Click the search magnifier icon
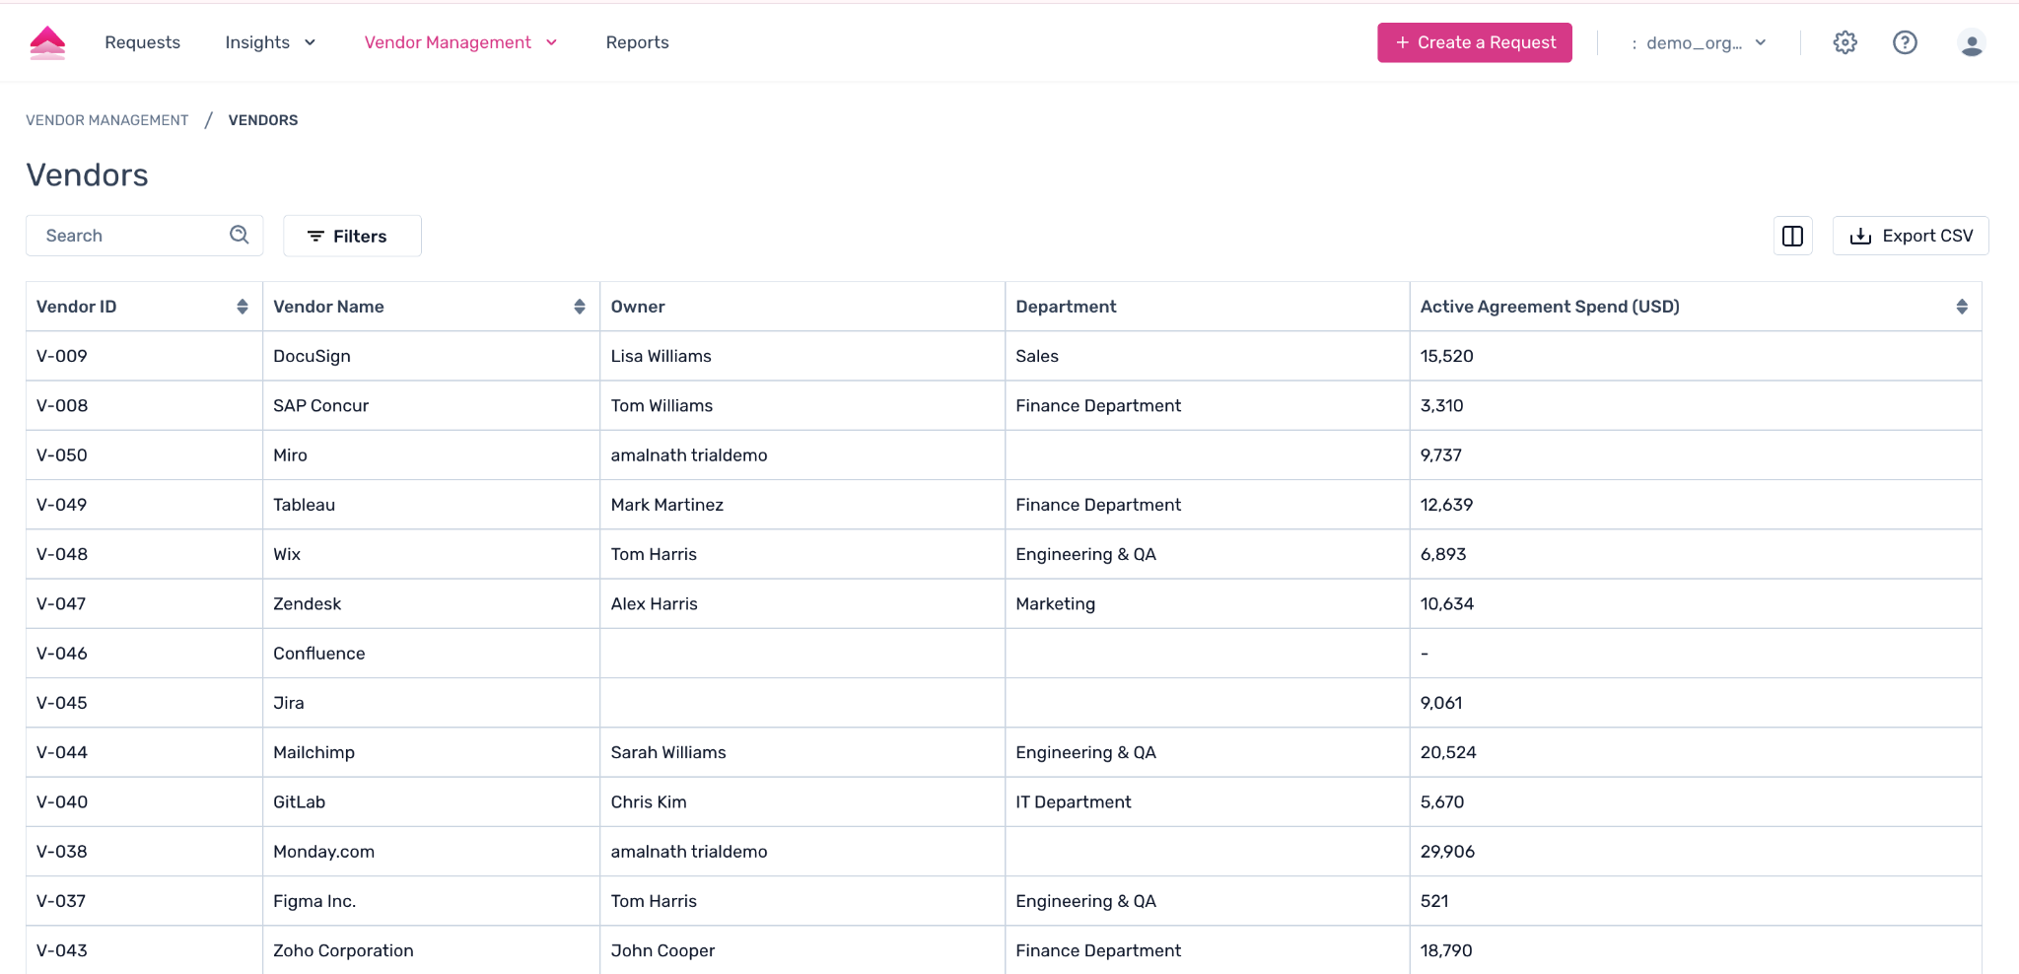 click(239, 235)
